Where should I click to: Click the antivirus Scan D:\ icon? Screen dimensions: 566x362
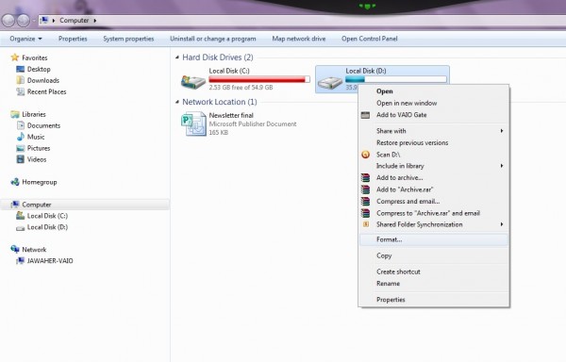[x=365, y=155]
